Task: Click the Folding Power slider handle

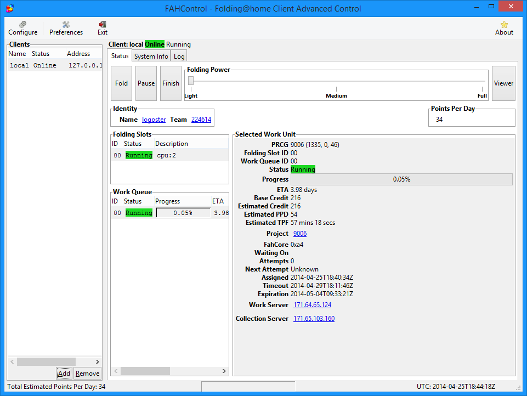Action: [191, 81]
